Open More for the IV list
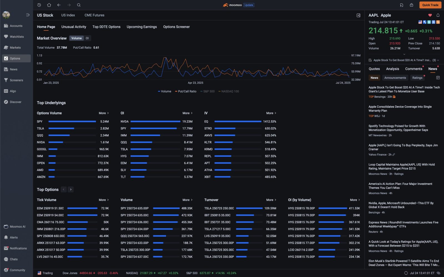Image resolution: width=444 pixels, height=277 pixels. [271, 113]
